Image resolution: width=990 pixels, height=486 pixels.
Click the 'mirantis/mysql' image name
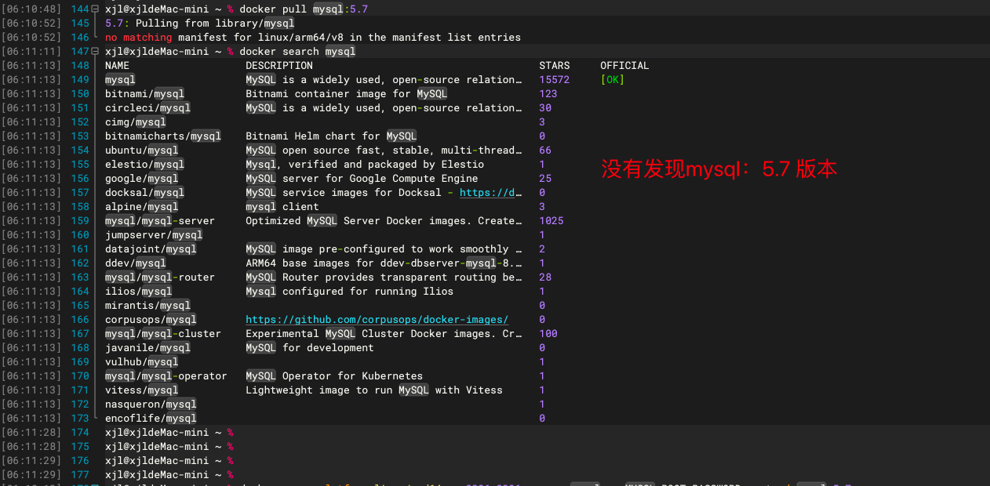tap(147, 306)
